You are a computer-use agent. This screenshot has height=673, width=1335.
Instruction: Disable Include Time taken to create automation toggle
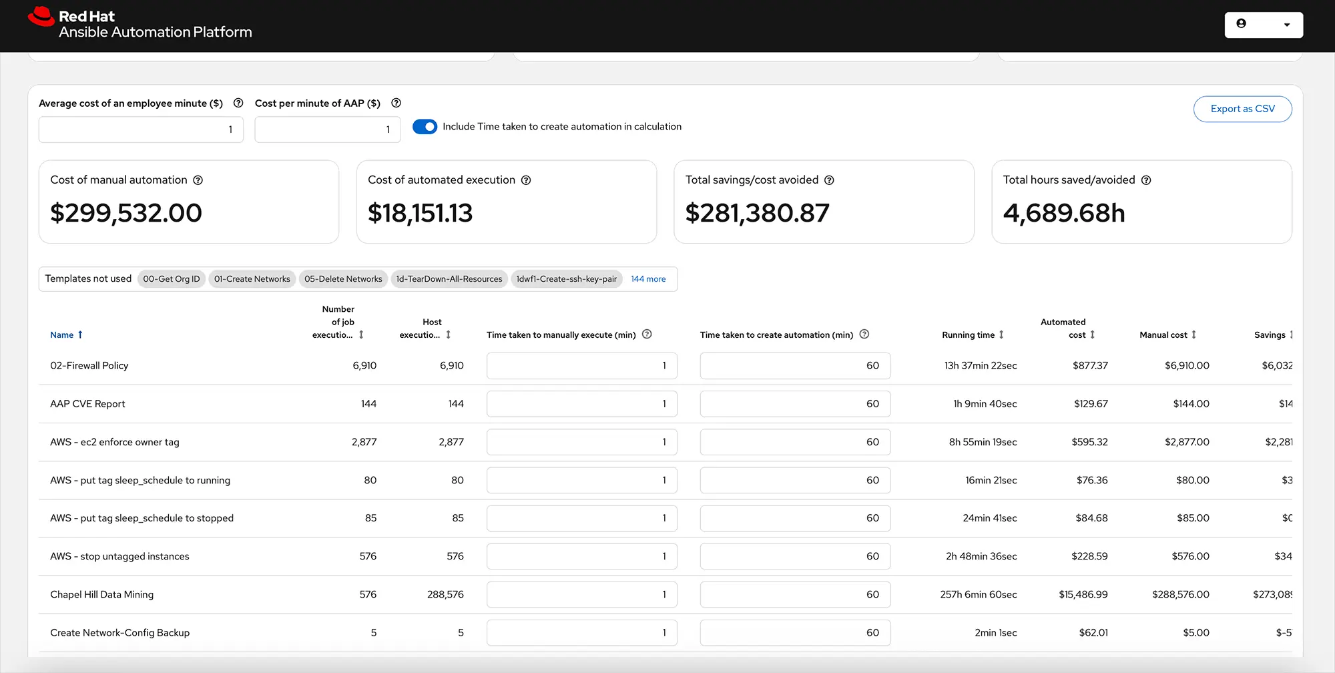click(x=425, y=126)
